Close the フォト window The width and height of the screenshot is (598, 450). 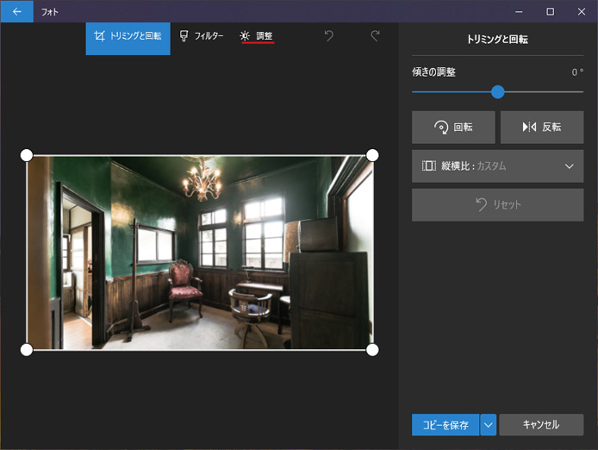582,11
